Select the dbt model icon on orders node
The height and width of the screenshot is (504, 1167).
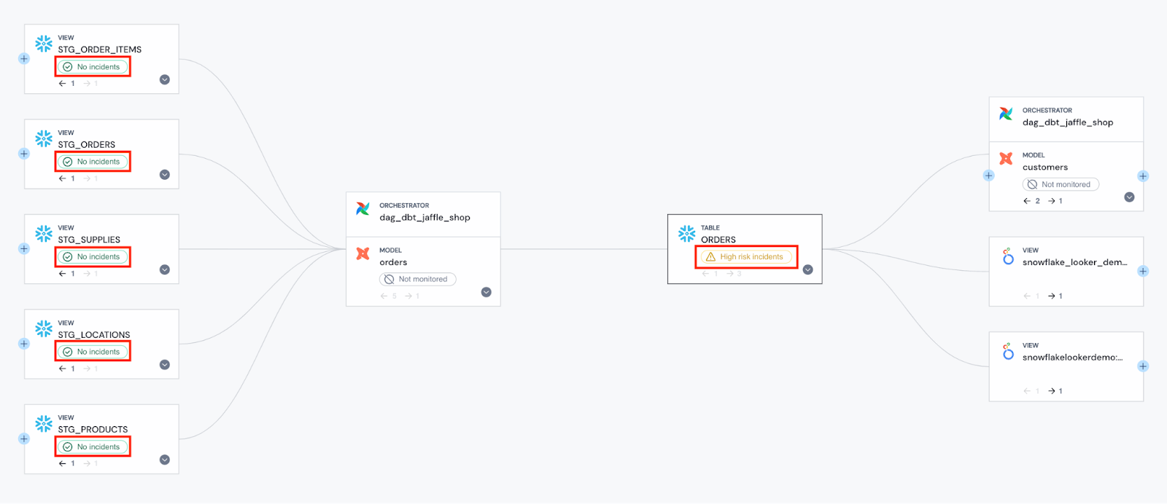point(362,254)
